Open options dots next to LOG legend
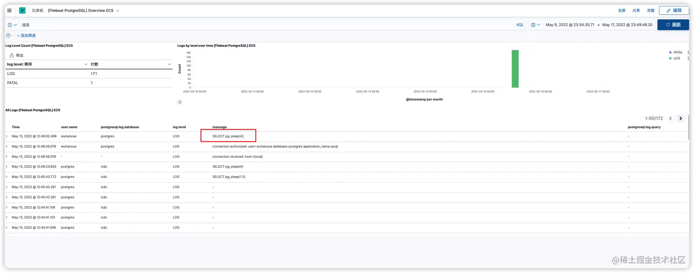Image resolution: width=694 pixels, height=273 pixels. pyautogui.click(x=688, y=58)
